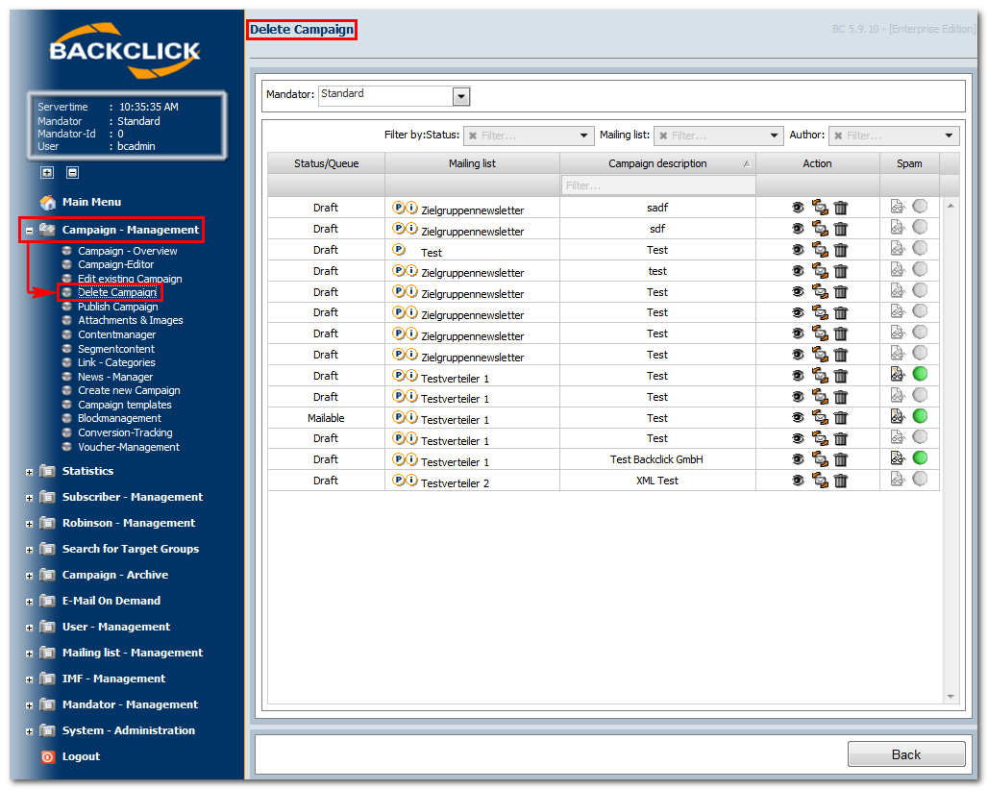
Task: Preview the sdf campaign with the eye icon
Action: pyautogui.click(x=798, y=229)
